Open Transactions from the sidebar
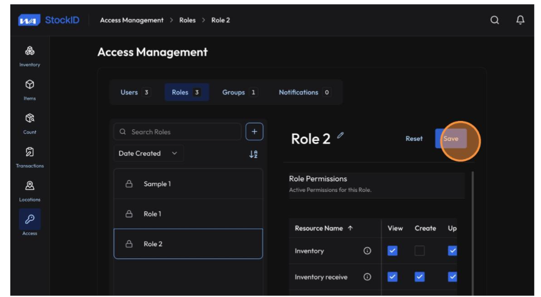Viewport: 541px width, 297px height. coord(30,158)
